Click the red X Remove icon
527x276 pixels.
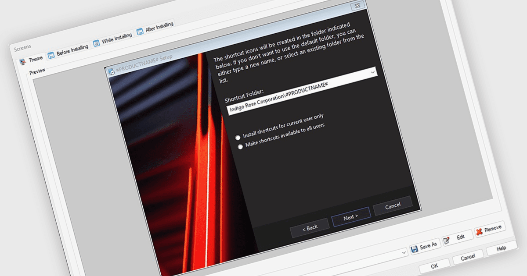tap(479, 231)
